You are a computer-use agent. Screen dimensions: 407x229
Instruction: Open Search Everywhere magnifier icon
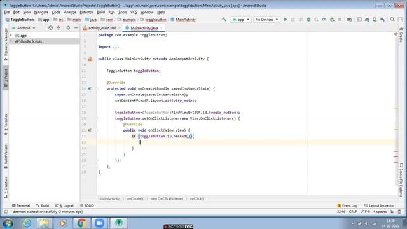point(392,20)
